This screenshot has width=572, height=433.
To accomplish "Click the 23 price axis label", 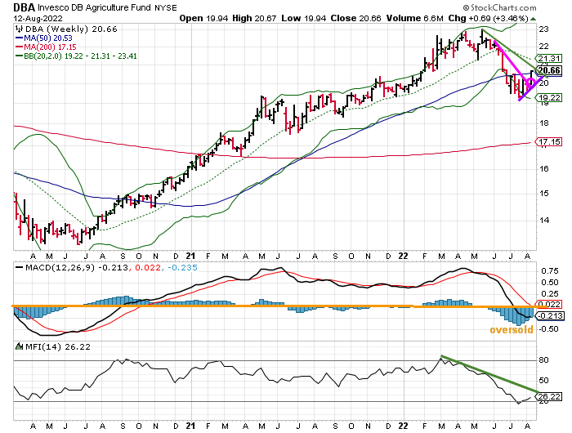I will (544, 29).
